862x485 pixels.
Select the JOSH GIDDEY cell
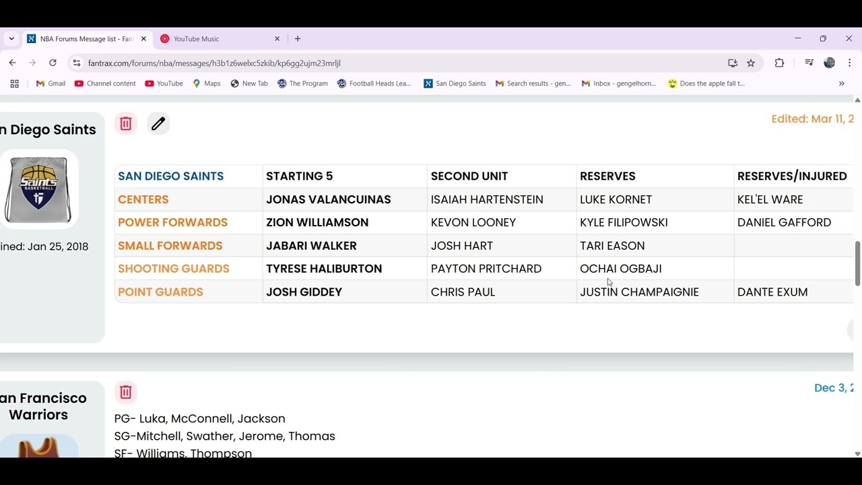click(x=344, y=292)
